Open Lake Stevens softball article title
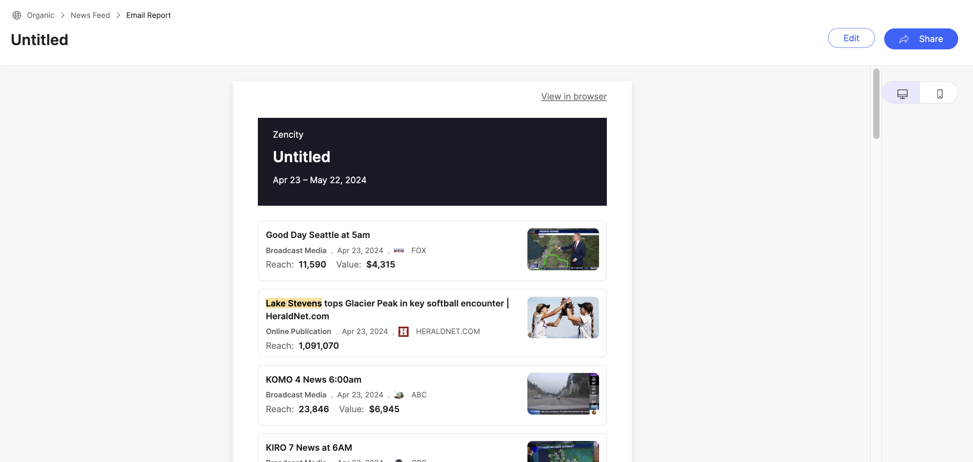 [x=387, y=310]
